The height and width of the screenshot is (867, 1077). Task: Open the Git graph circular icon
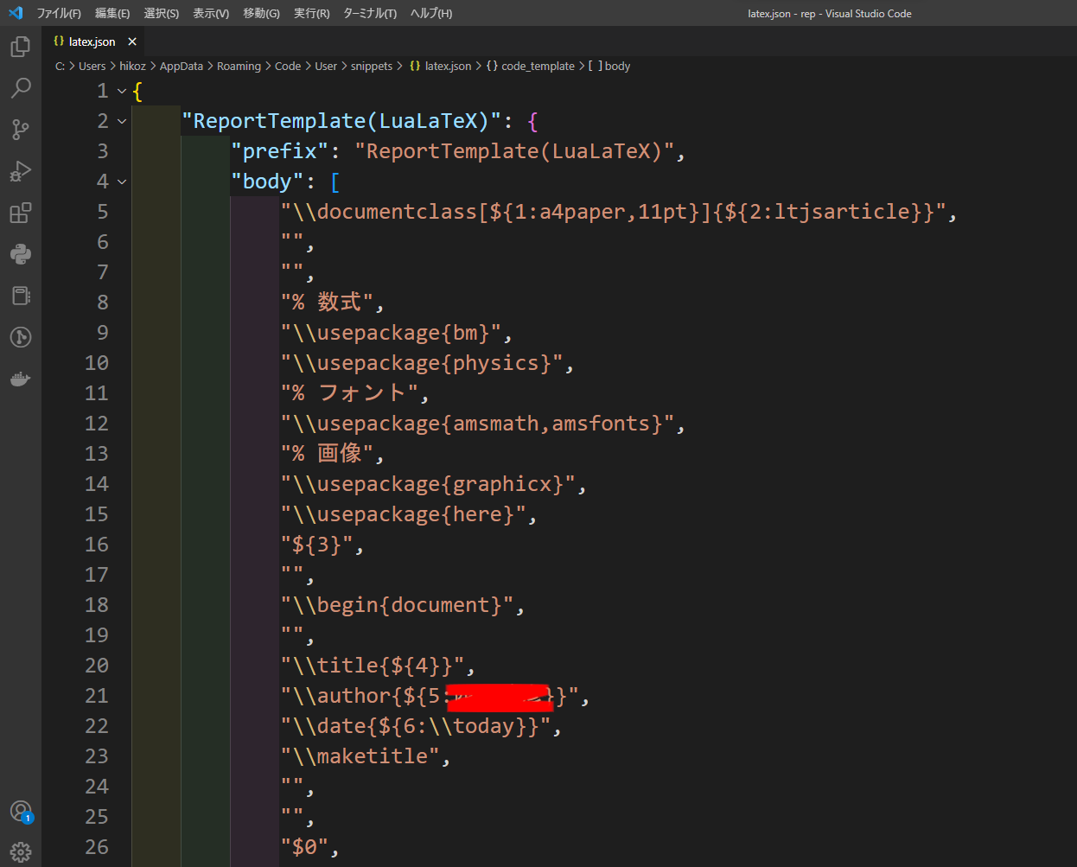click(21, 337)
